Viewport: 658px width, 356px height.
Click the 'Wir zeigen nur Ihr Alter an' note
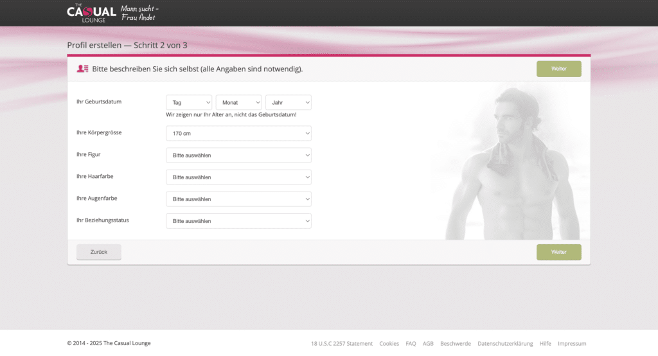(231, 114)
